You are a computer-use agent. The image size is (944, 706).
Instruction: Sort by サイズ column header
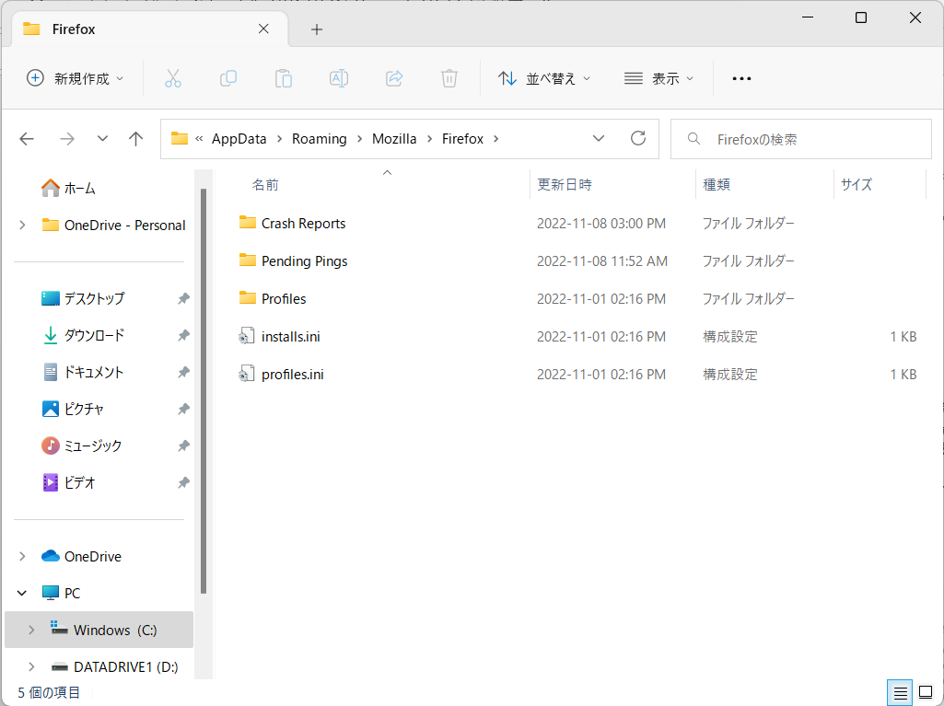(x=857, y=184)
